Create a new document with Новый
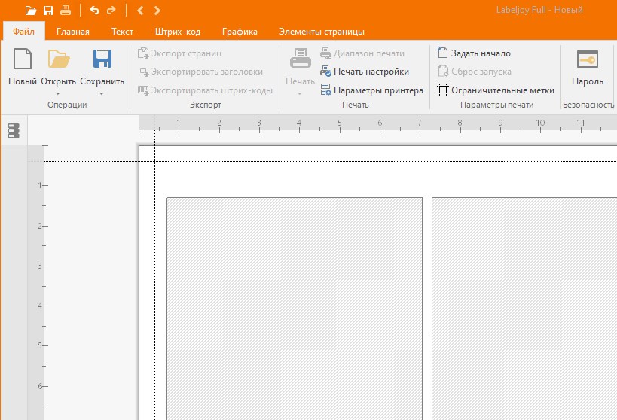 [23, 66]
